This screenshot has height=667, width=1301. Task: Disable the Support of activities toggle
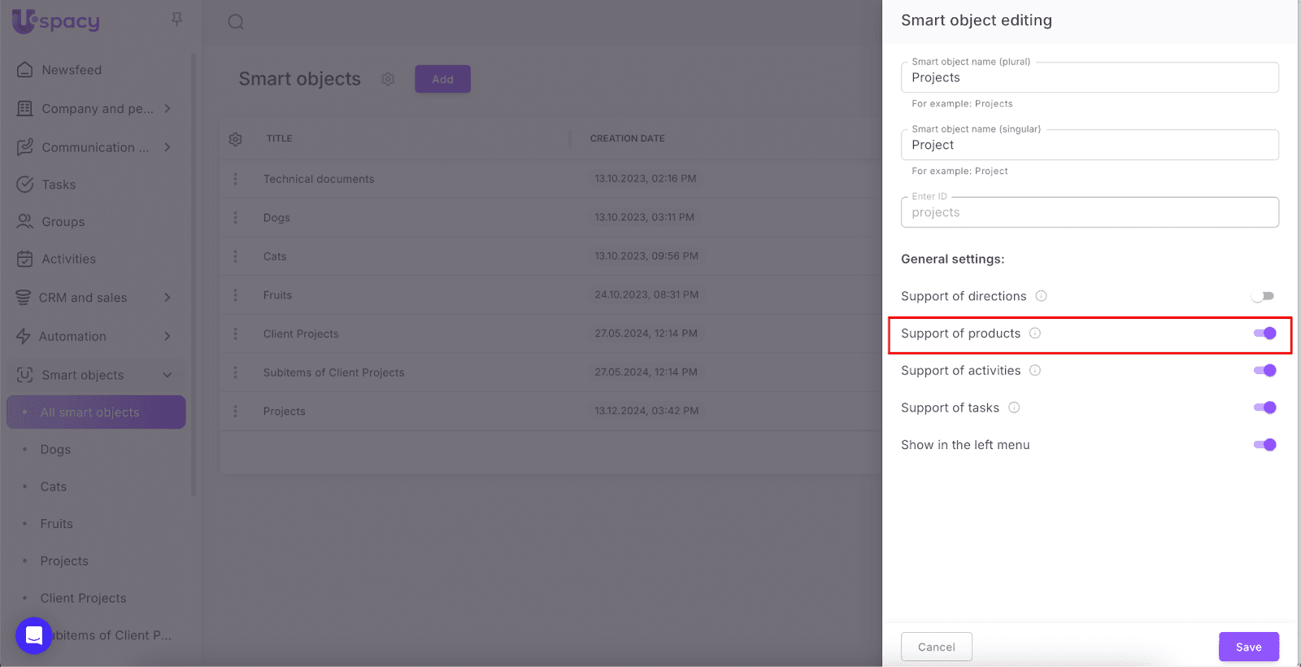click(1264, 371)
